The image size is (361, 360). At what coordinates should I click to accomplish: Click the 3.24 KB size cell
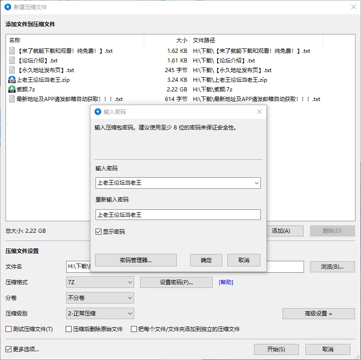click(177, 79)
